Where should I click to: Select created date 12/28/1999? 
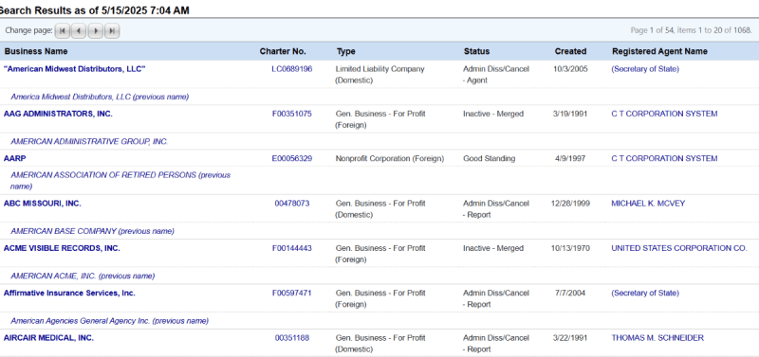coord(570,204)
